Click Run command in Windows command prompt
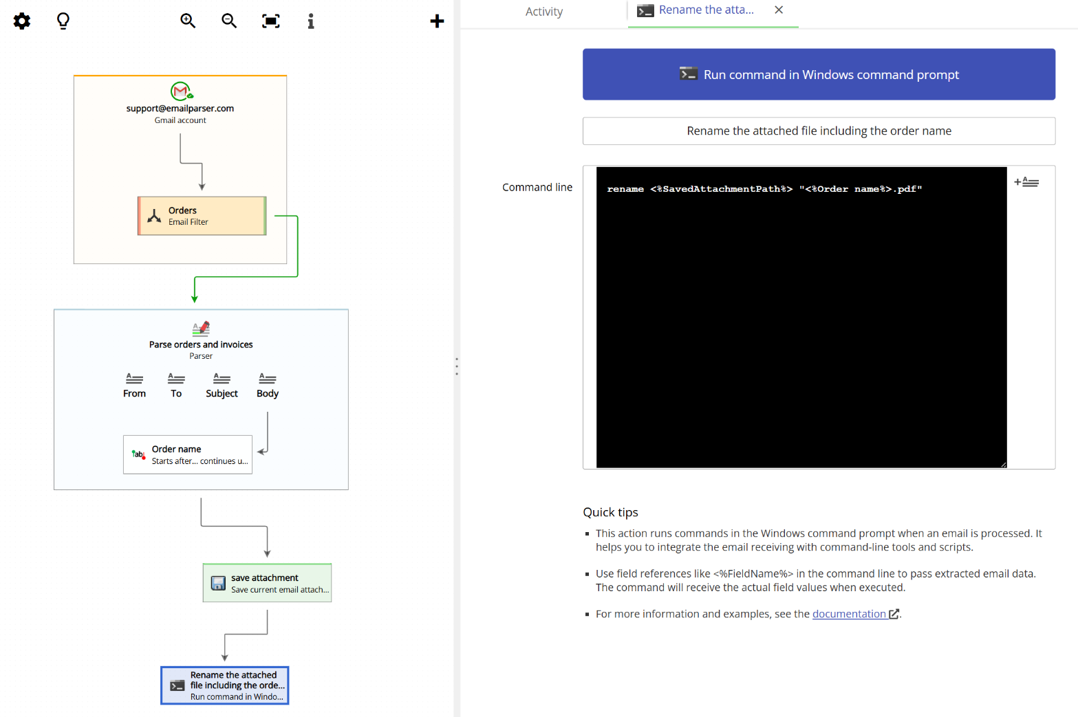Viewport: 1078px width, 717px height. point(819,74)
